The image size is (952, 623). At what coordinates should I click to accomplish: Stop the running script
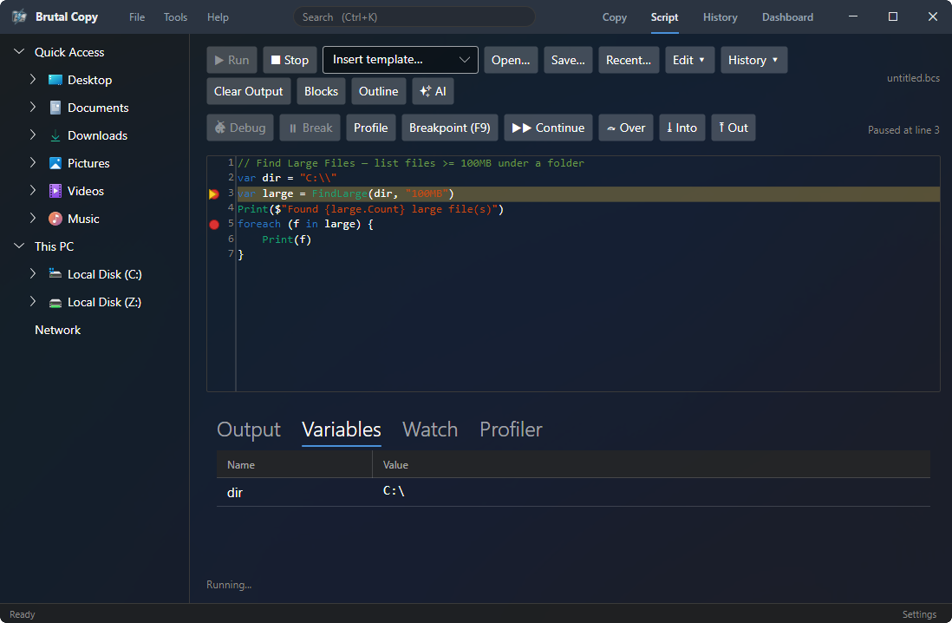(x=290, y=60)
